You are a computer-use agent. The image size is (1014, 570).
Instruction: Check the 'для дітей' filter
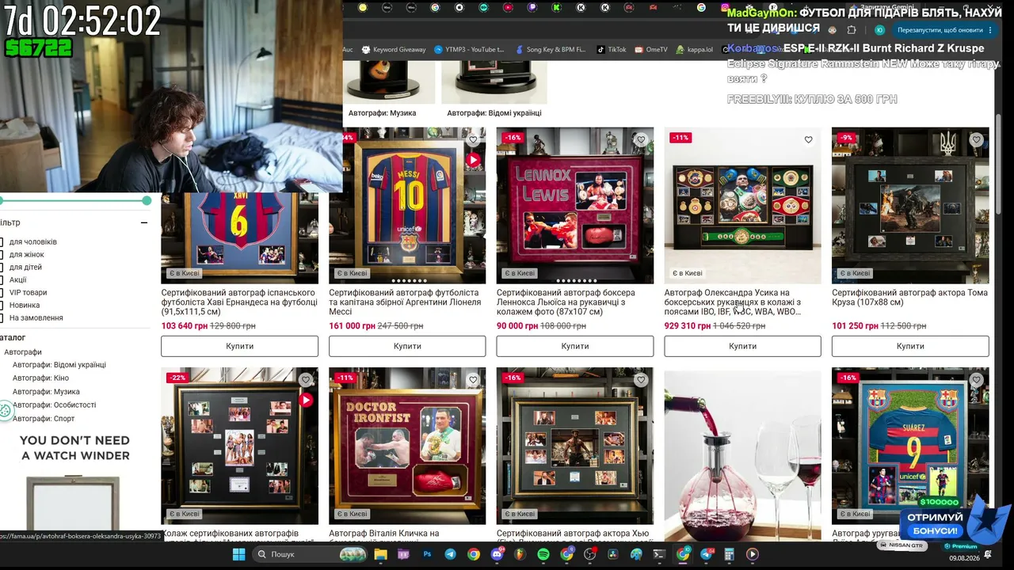[2, 267]
